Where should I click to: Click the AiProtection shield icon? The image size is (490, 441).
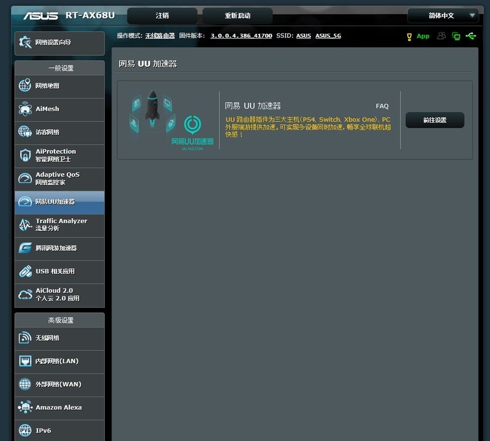[x=25, y=156]
